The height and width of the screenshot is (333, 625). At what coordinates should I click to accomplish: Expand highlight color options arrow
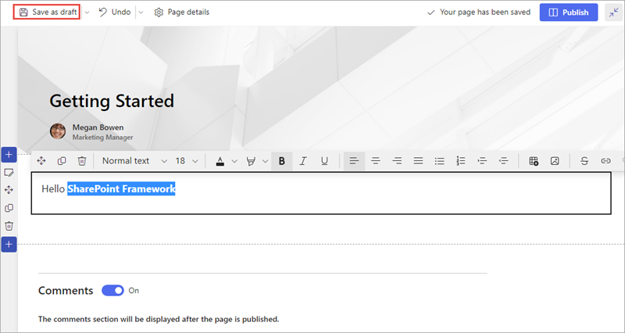tap(266, 161)
